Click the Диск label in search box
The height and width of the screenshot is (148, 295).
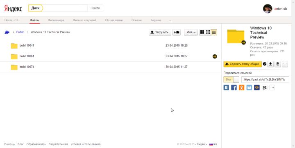pyautogui.click(x=35, y=8)
